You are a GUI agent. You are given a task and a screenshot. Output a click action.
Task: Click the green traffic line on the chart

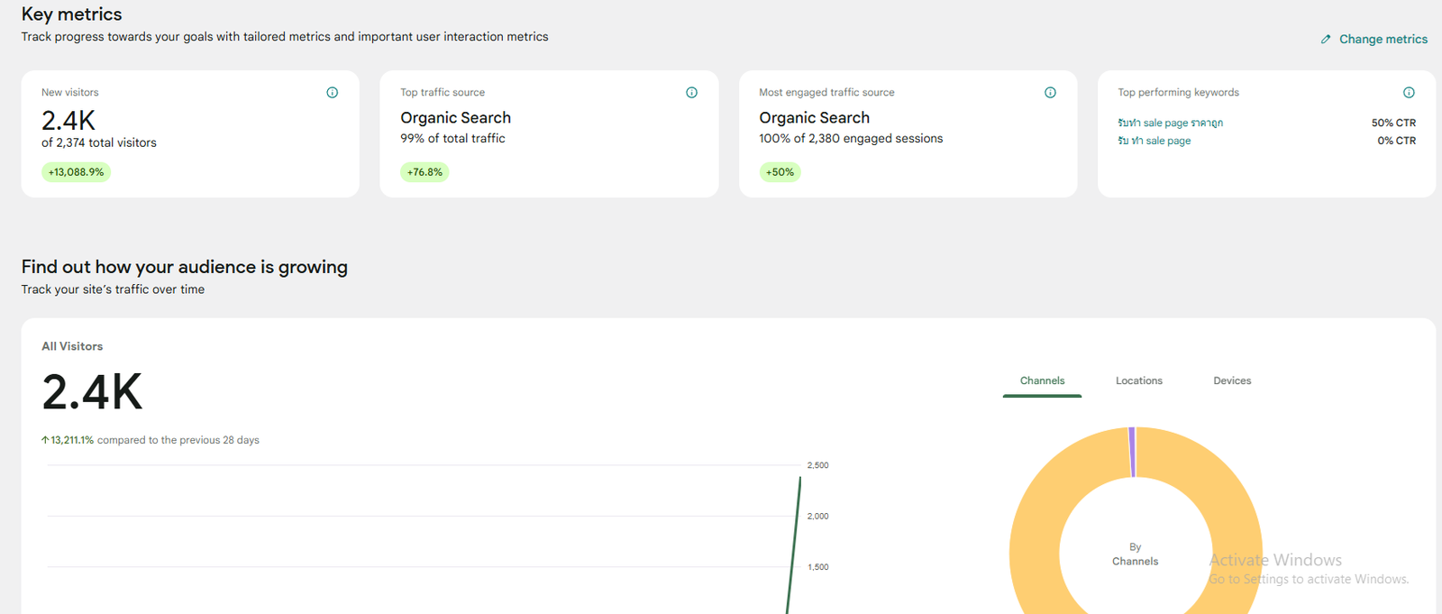(x=794, y=545)
